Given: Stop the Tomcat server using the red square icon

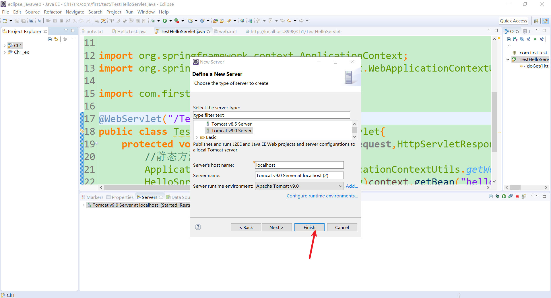Looking at the screenshot, I should pos(517,197).
